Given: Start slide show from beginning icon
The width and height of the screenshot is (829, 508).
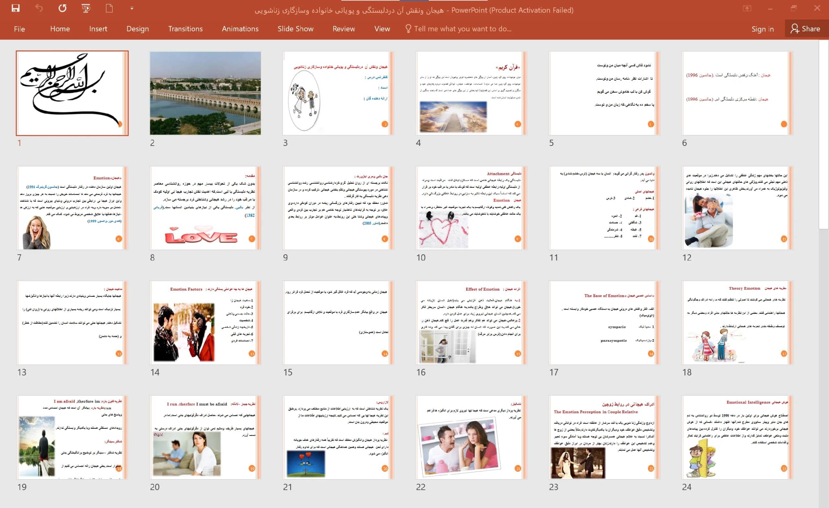Looking at the screenshot, I should (x=86, y=8).
